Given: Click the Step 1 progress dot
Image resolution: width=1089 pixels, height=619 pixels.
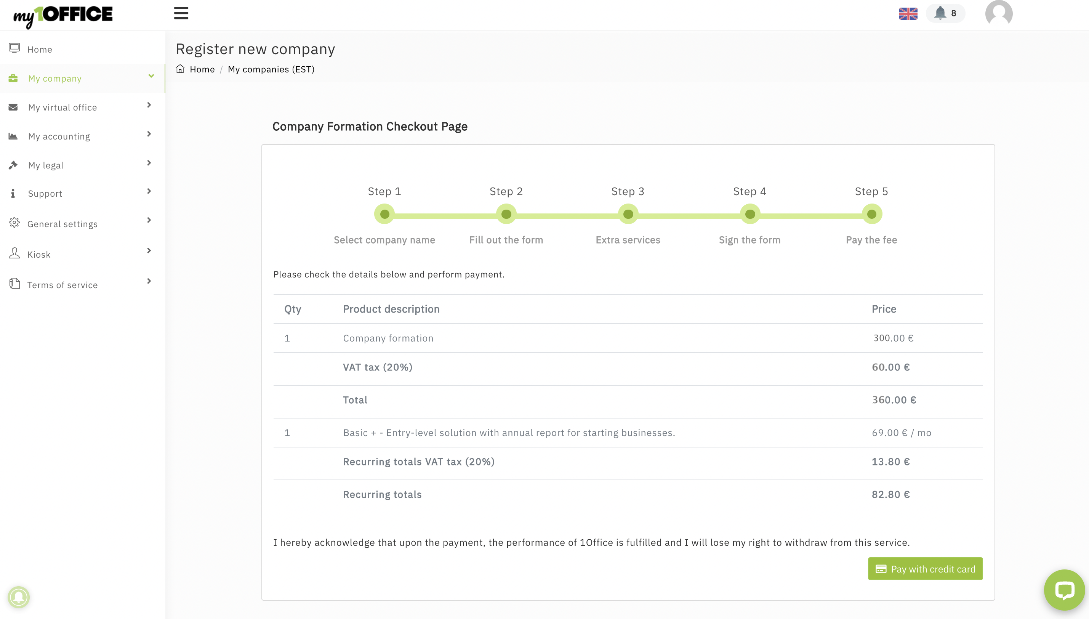Looking at the screenshot, I should (384, 214).
